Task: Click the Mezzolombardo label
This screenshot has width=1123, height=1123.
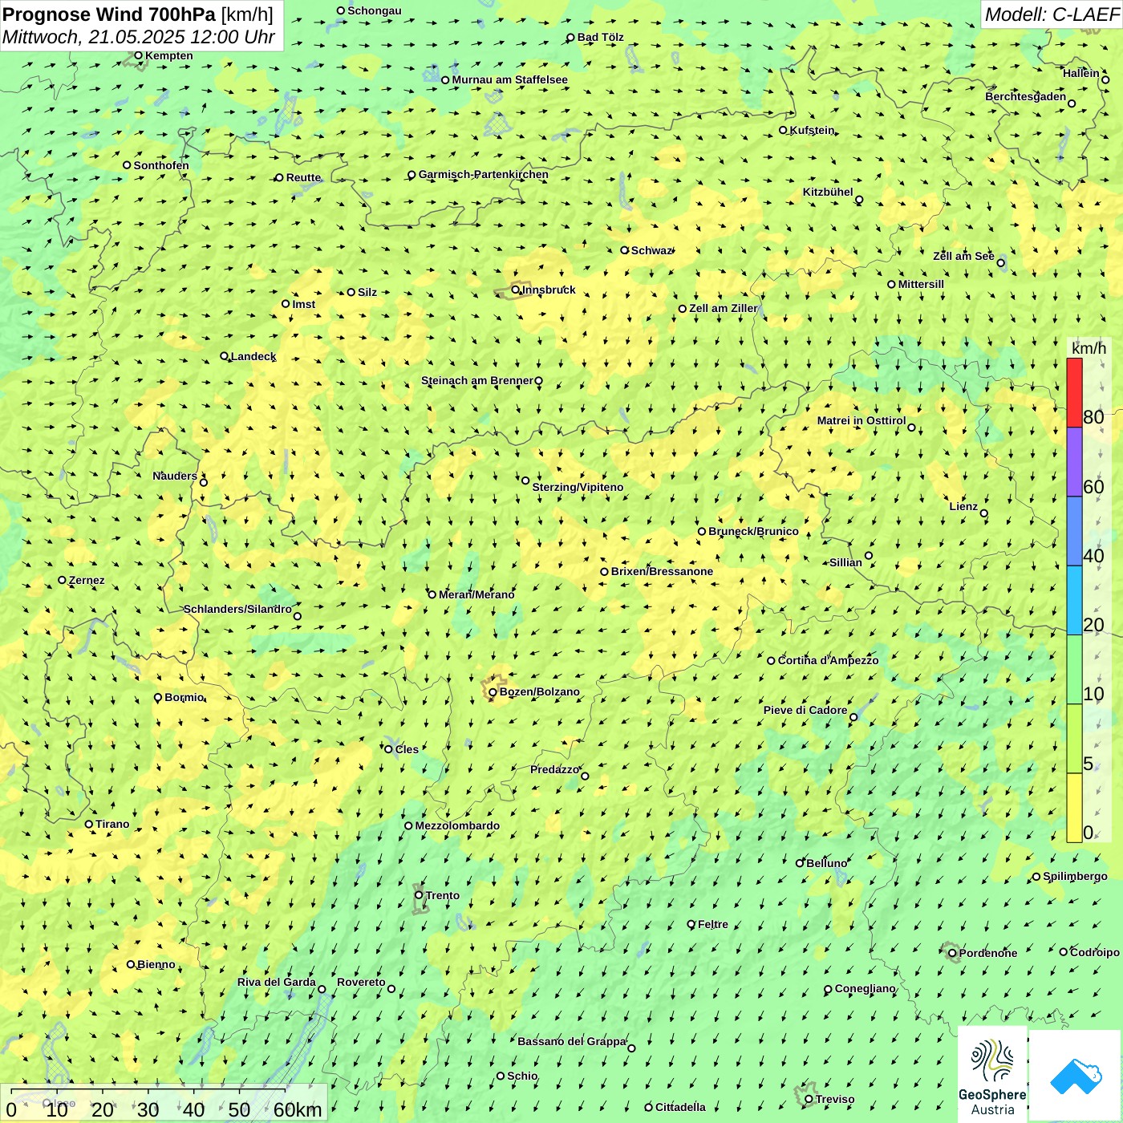Action: pos(457,825)
